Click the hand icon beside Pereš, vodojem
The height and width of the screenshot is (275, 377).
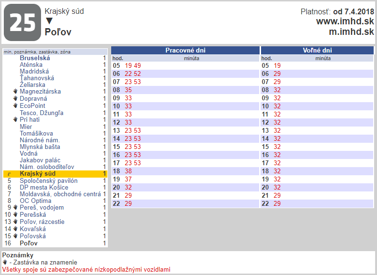pos(15,208)
